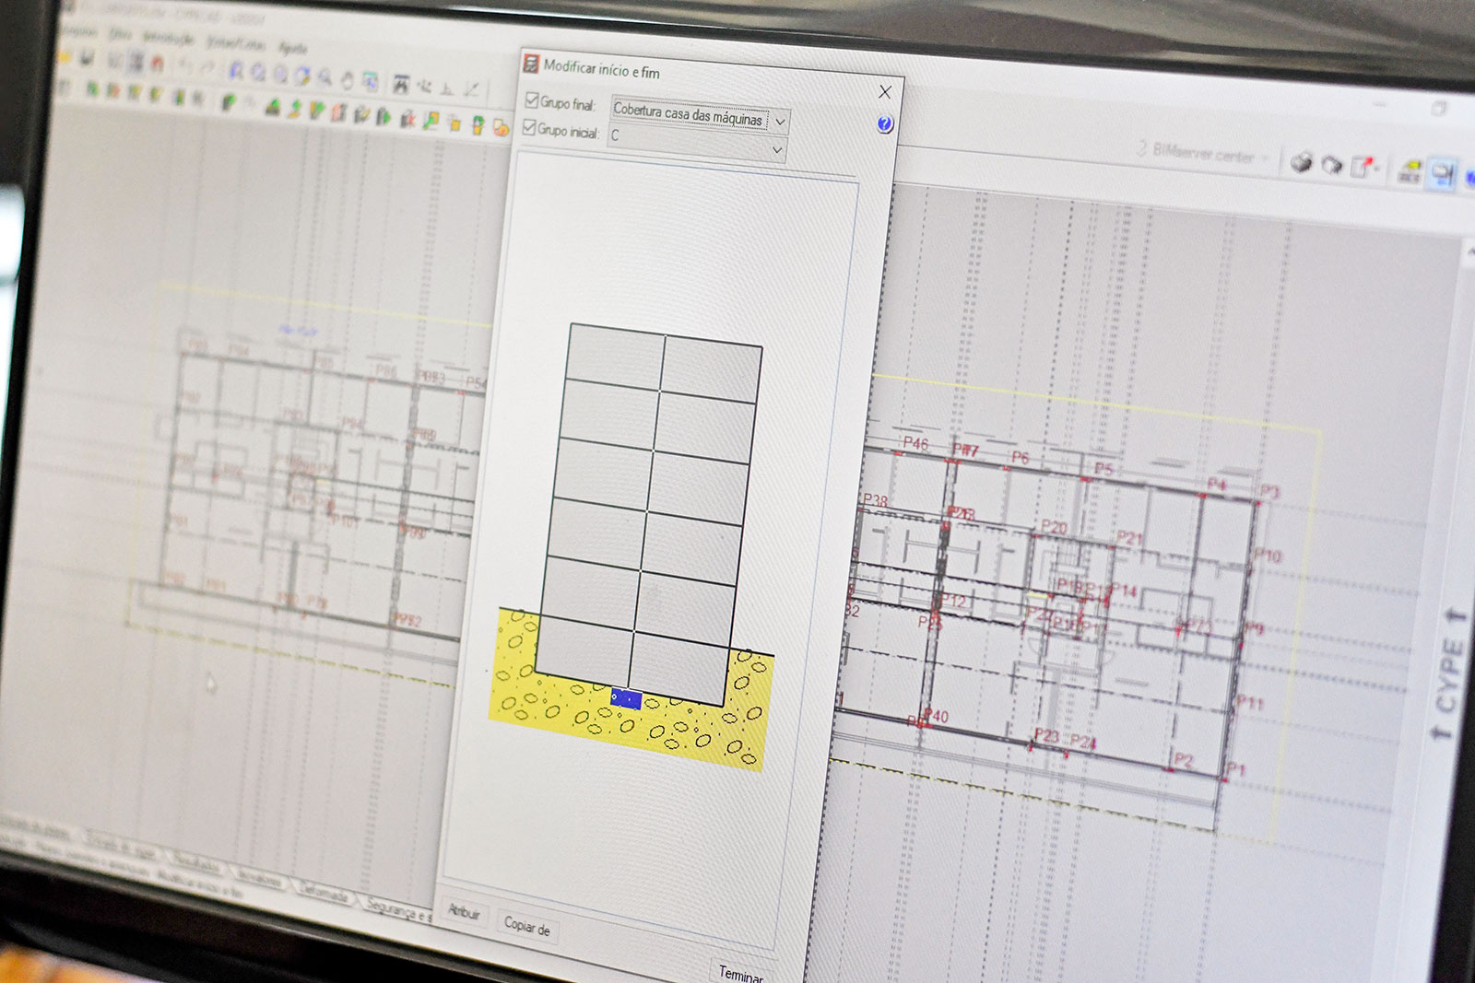Expand the BIMserver.center dropdown
The height and width of the screenshot is (983, 1475).
(x=1266, y=158)
